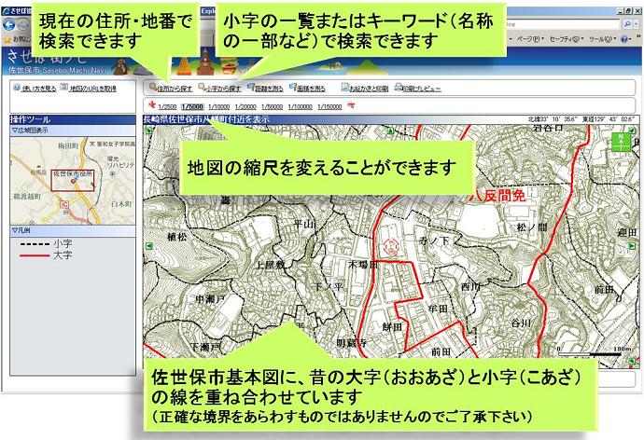
Task: Open the セーフティ(S) browser menu
Action: (567, 39)
